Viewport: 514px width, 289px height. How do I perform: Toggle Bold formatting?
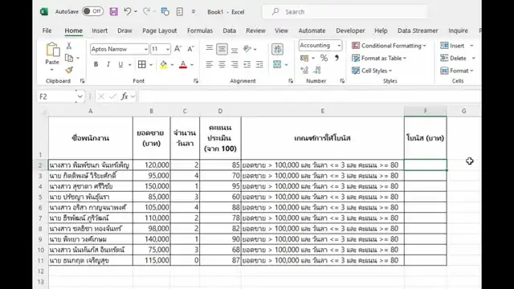[x=96, y=64]
